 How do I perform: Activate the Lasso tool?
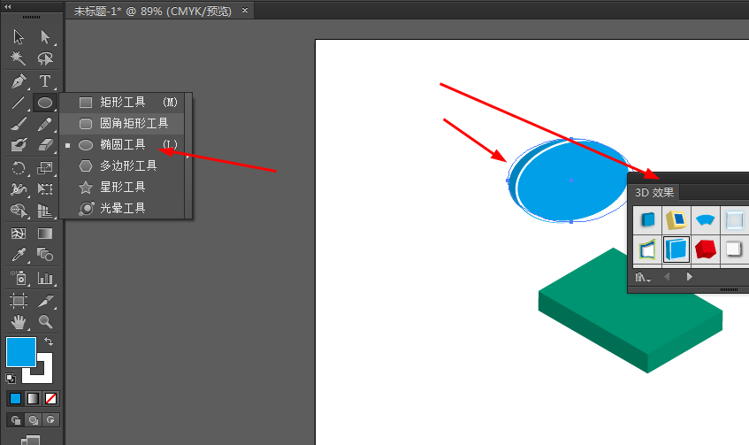pos(45,58)
